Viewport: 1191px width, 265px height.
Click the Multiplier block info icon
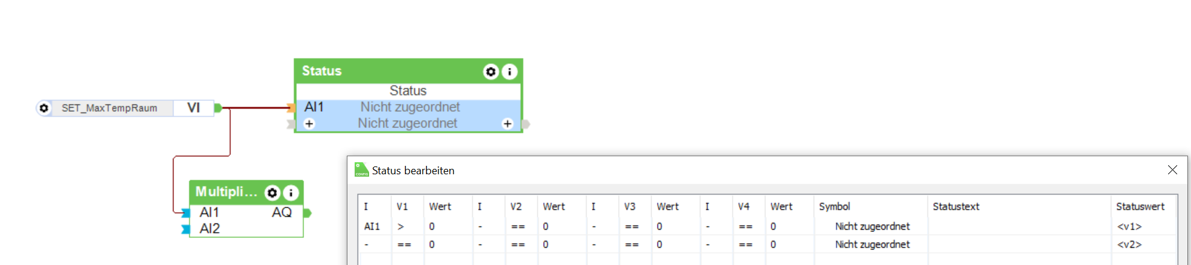pos(291,193)
